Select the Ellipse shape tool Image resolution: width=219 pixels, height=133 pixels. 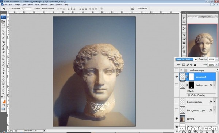3,80
